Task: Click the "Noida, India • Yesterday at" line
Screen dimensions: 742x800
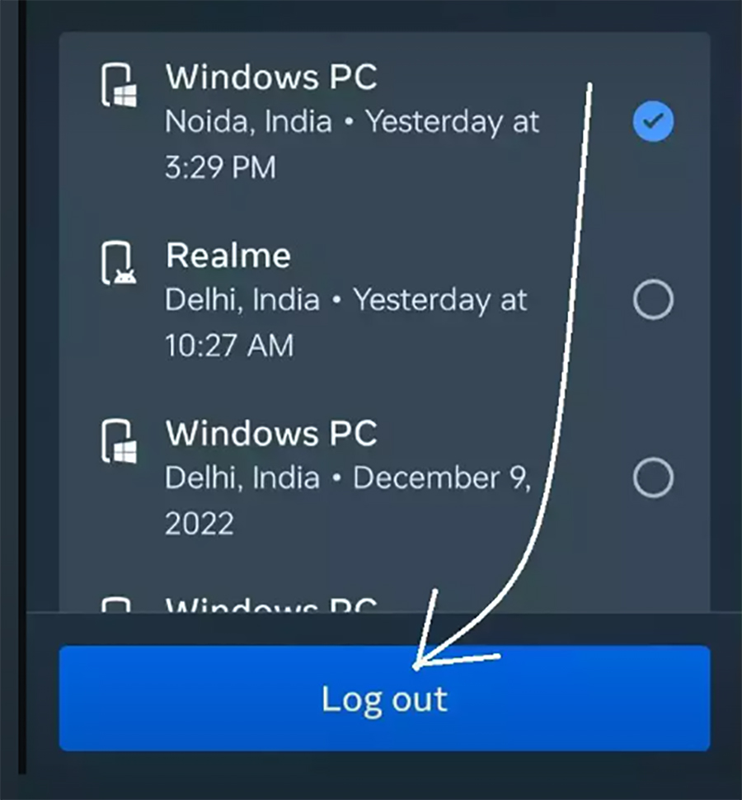Action: (x=352, y=122)
